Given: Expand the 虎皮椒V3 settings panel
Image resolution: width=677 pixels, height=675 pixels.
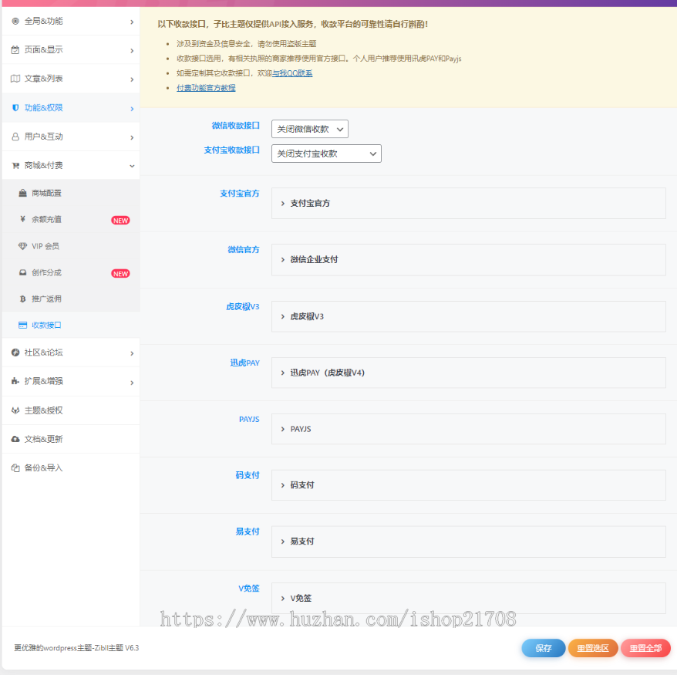Looking at the screenshot, I should point(469,316).
